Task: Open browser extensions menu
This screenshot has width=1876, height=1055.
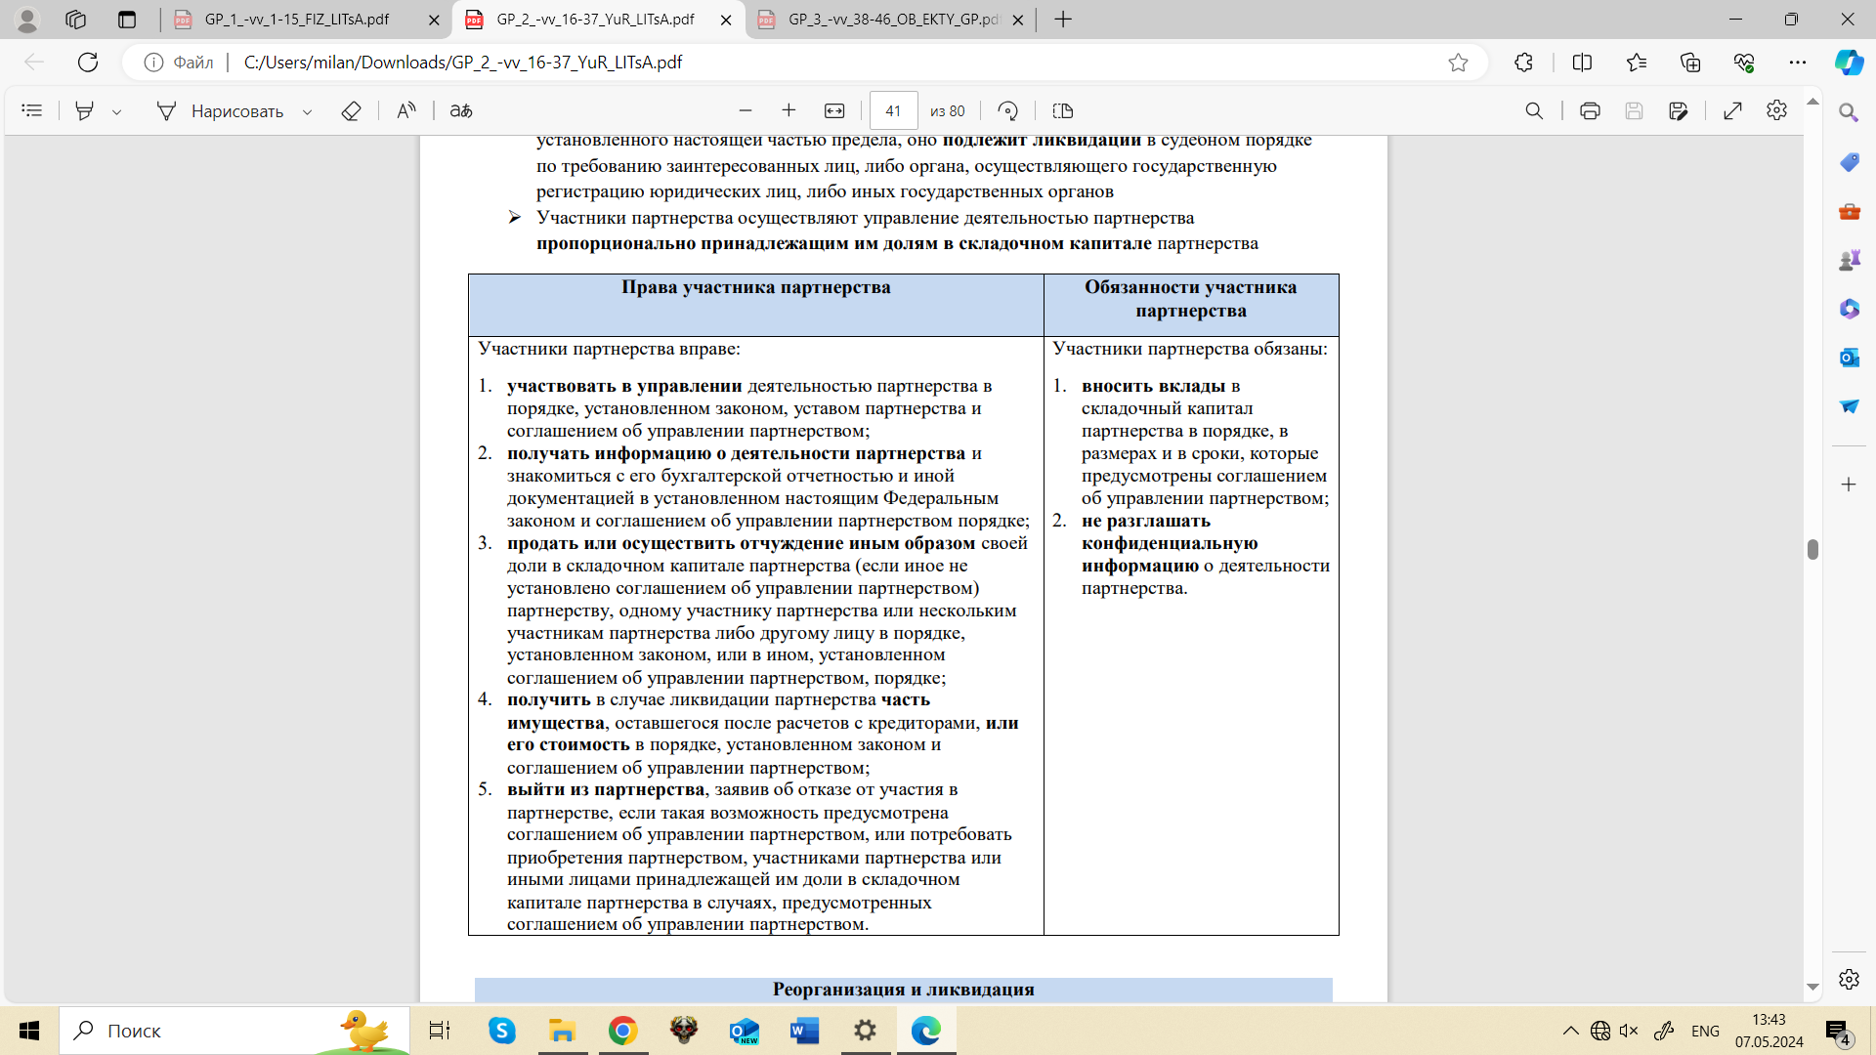Action: coord(1523,63)
